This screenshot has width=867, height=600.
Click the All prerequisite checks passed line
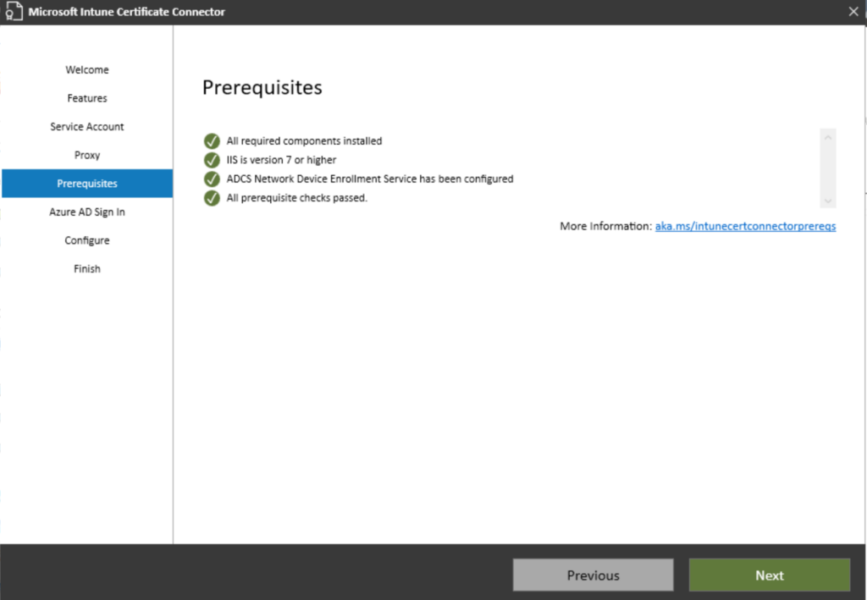pos(297,198)
